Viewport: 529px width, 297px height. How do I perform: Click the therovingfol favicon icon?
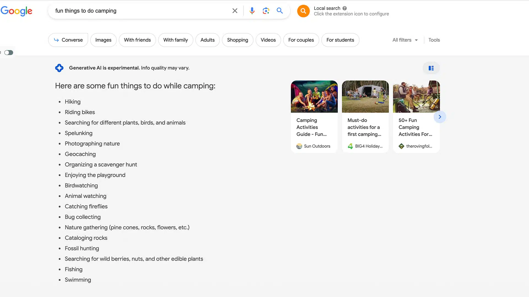[401, 146]
